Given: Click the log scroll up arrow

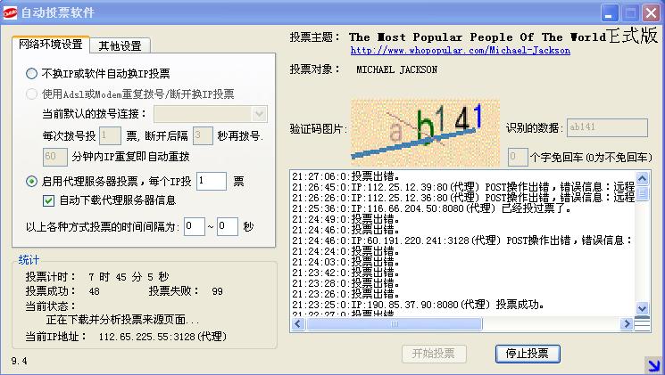Looking at the screenshot, I should click(642, 179).
